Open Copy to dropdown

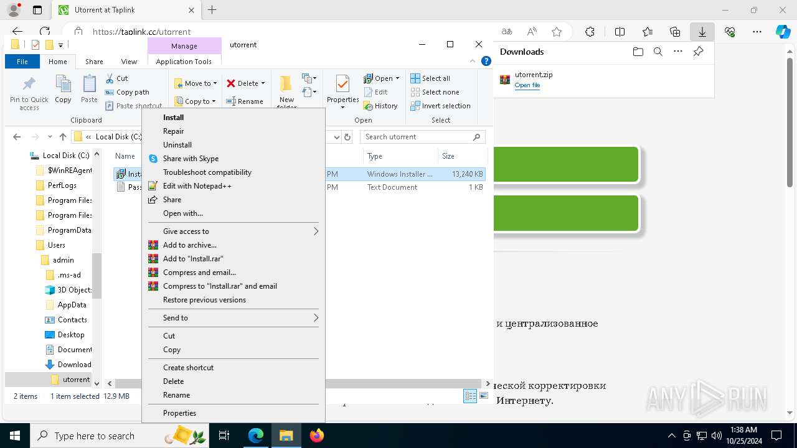click(196, 101)
